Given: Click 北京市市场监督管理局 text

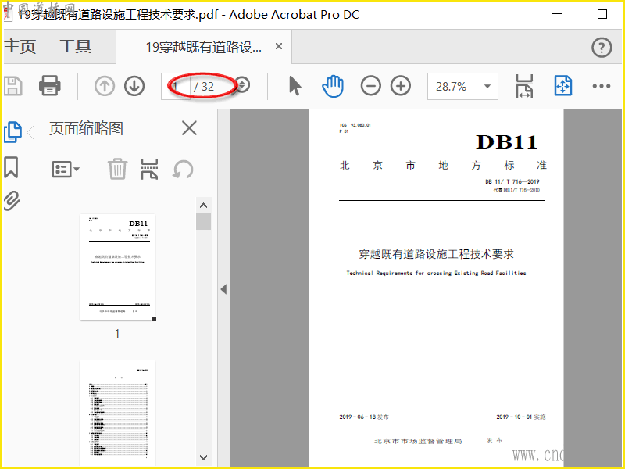Looking at the screenshot, I should (x=418, y=441).
